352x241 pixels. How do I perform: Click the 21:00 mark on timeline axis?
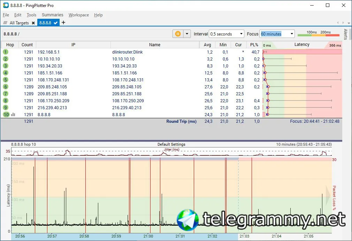(148, 236)
